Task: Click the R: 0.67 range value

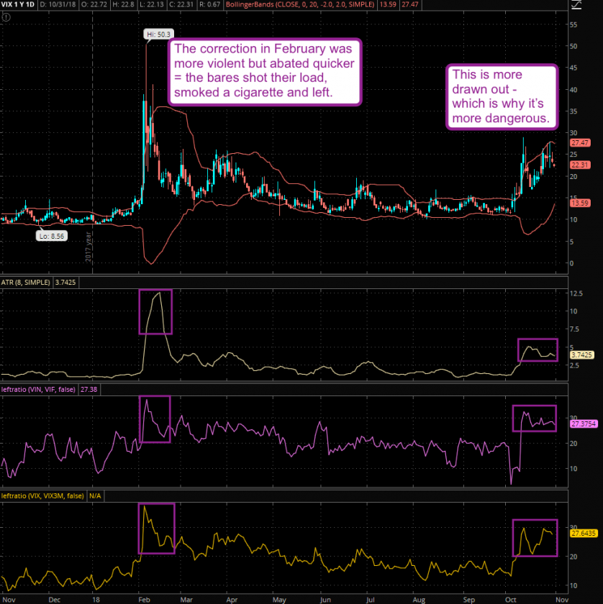Action: 209,4
